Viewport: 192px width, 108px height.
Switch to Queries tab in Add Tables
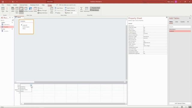[182, 22]
